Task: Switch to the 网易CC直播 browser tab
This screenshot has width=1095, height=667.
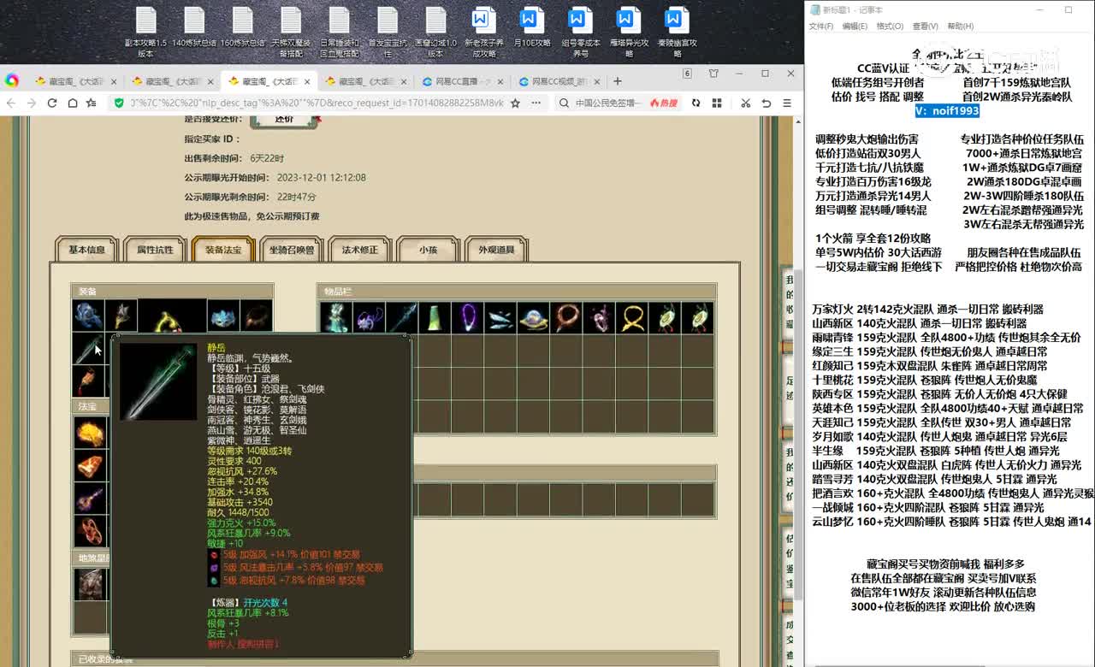Action: (x=462, y=82)
